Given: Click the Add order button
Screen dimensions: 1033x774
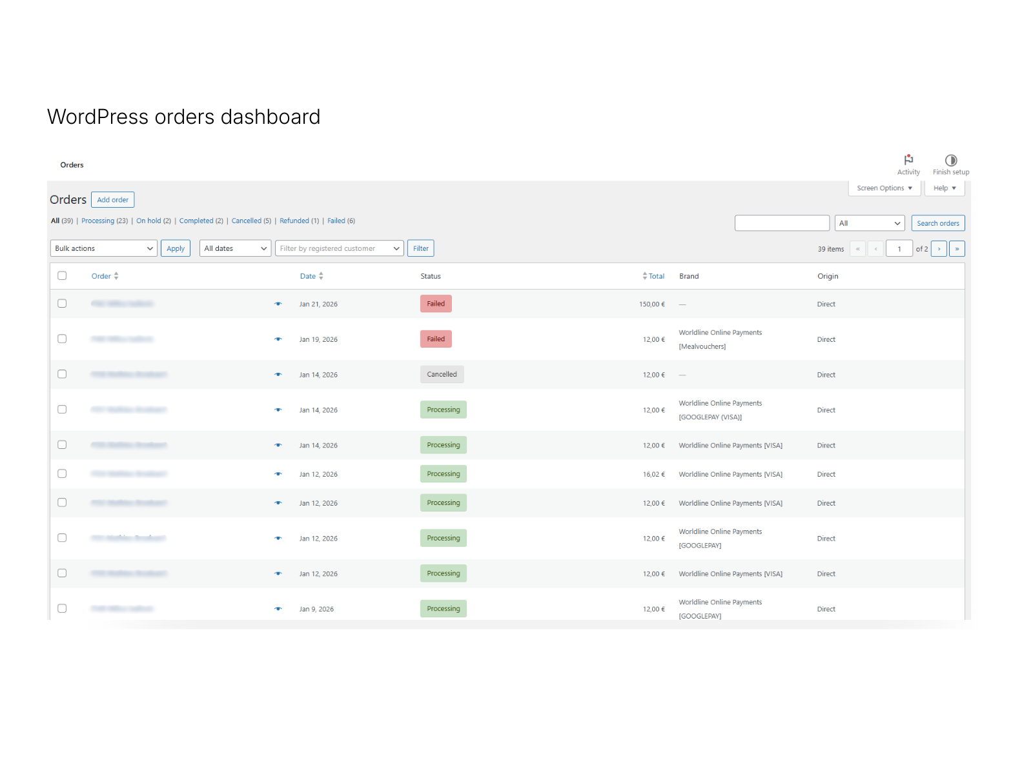Looking at the screenshot, I should point(112,199).
